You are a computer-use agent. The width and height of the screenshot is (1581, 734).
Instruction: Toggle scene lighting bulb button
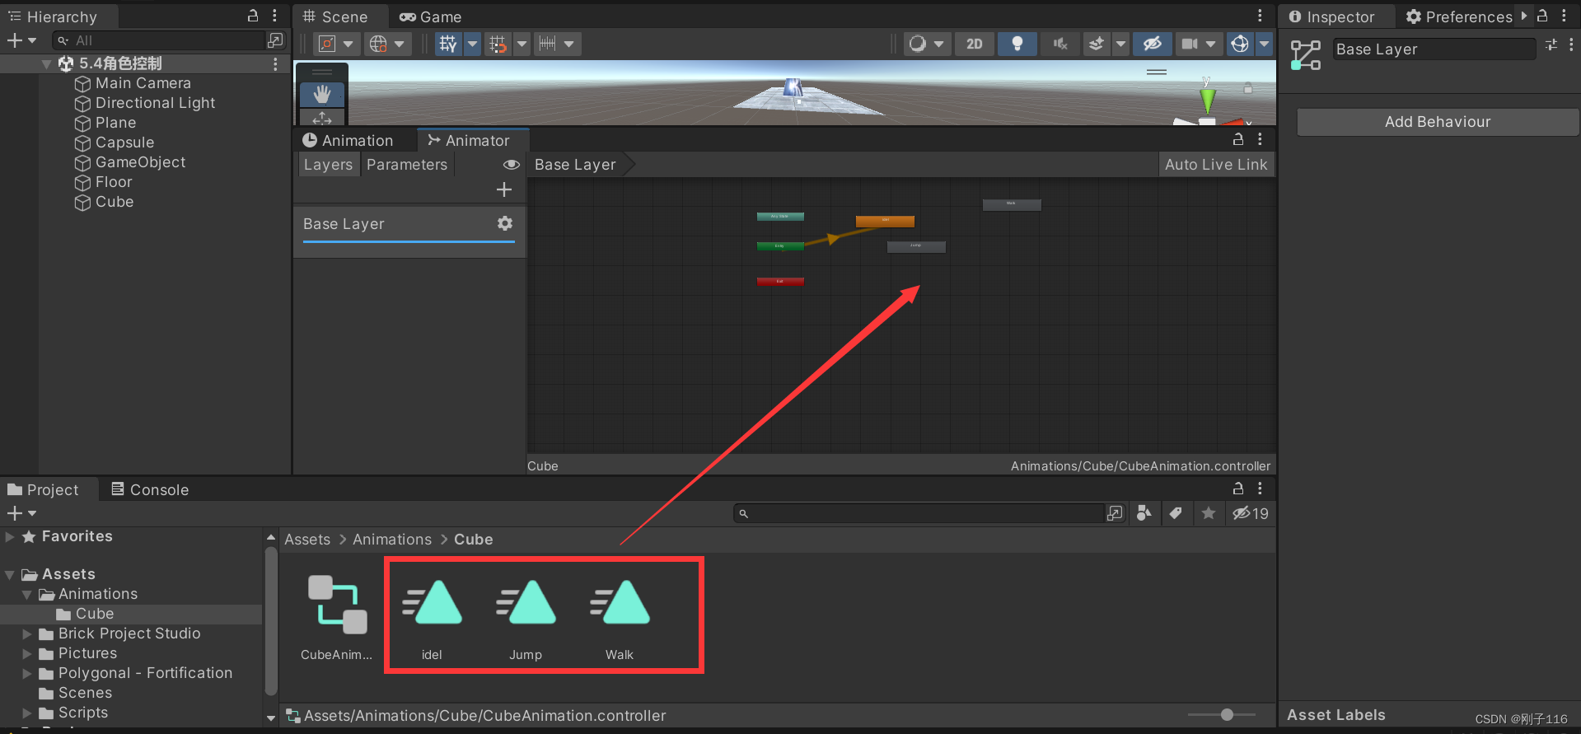point(1017,44)
